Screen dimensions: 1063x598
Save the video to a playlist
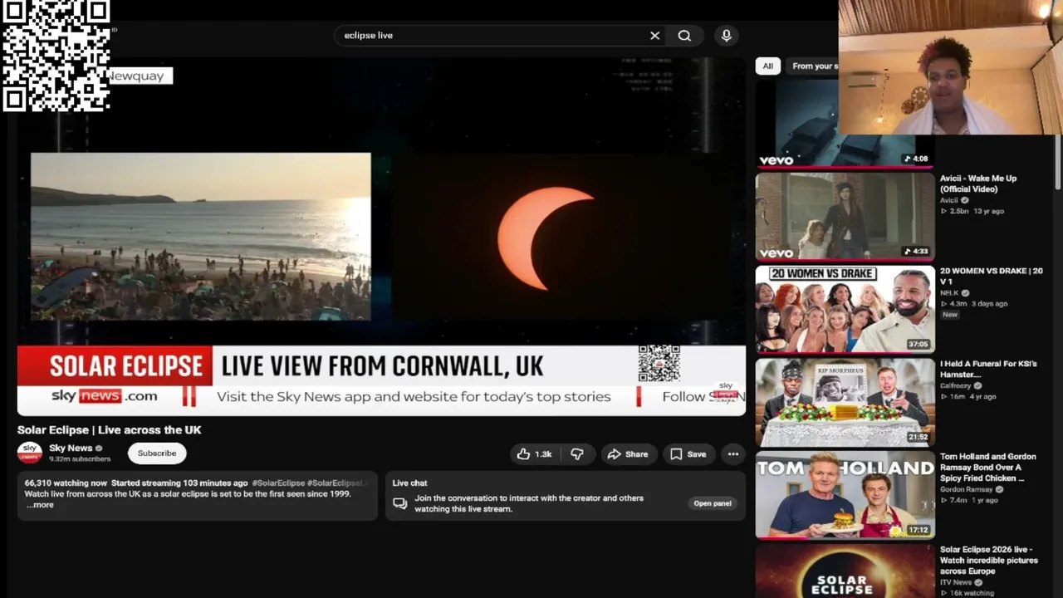pos(688,454)
